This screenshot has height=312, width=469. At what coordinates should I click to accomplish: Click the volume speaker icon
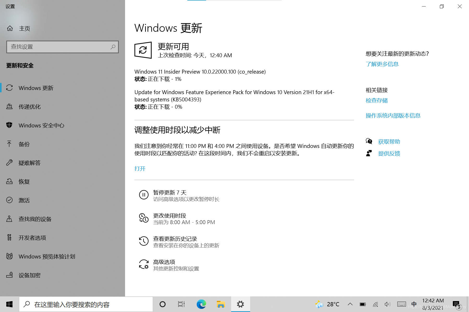[388, 304]
